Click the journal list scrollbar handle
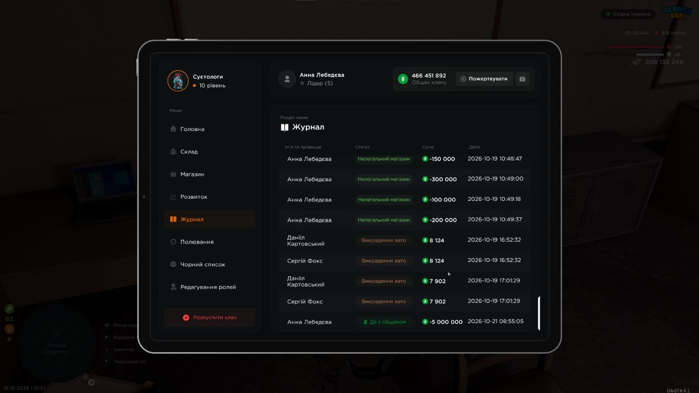Viewport: 699px width, 393px height. click(539, 313)
